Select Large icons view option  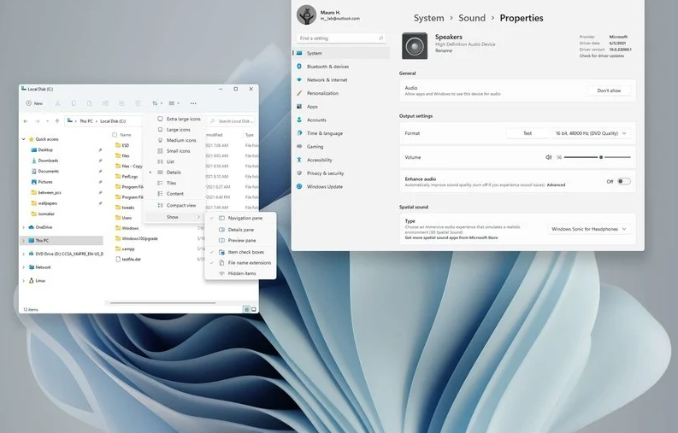click(x=174, y=130)
